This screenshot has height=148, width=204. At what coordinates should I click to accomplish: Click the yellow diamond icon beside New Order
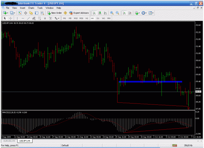coord(65,13)
